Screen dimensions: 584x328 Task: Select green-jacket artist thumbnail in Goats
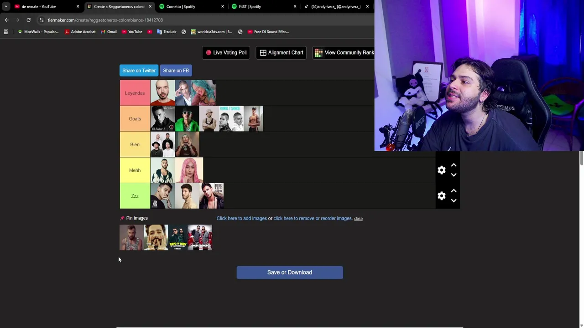coord(187,118)
